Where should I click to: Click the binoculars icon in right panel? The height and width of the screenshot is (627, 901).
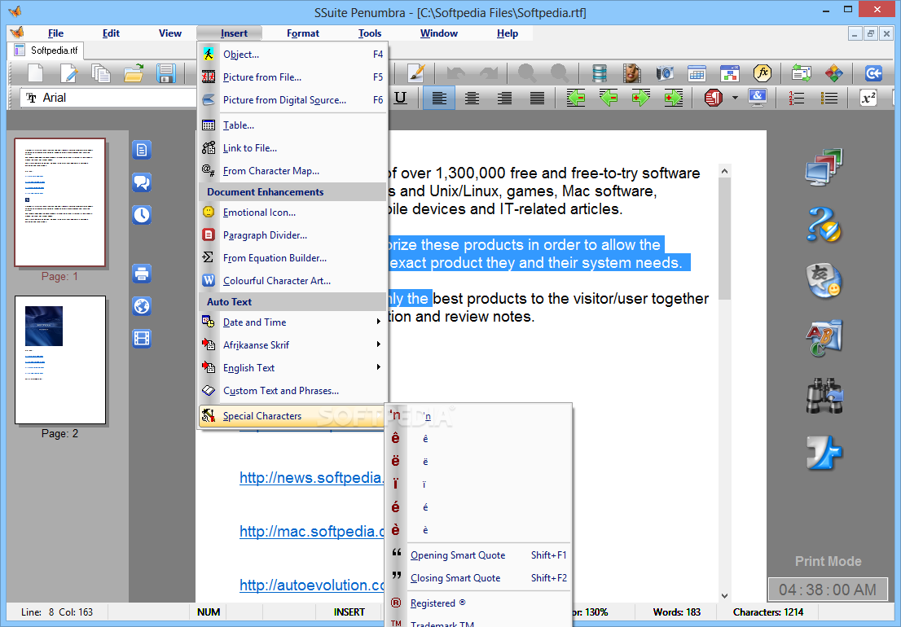click(824, 396)
